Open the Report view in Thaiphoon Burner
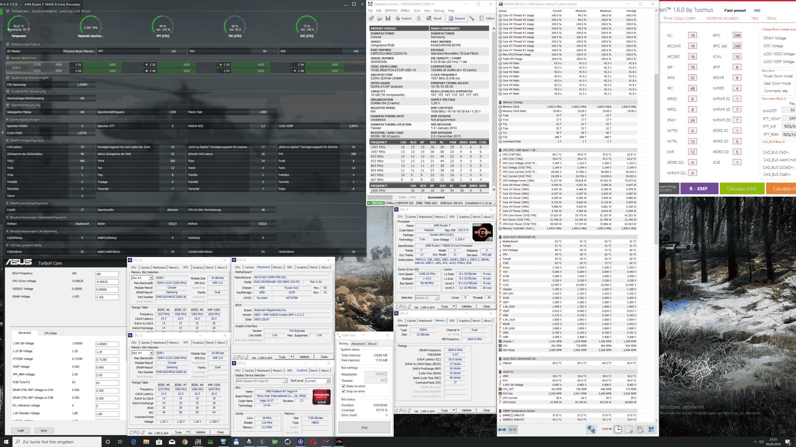Screen dimensions: 796x447 (x=457, y=18)
